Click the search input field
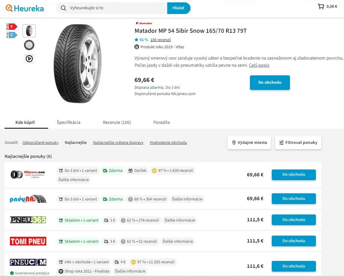The image size is (344, 277). pyautogui.click(x=116, y=8)
